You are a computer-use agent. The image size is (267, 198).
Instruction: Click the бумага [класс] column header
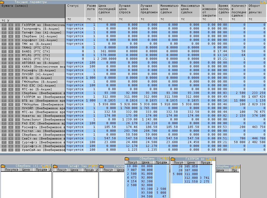pos(32,11)
